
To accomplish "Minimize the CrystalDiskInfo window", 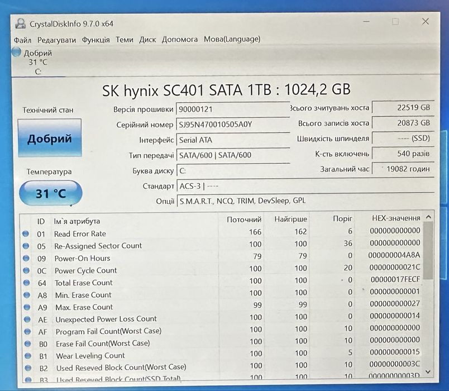I will [x=366, y=22].
